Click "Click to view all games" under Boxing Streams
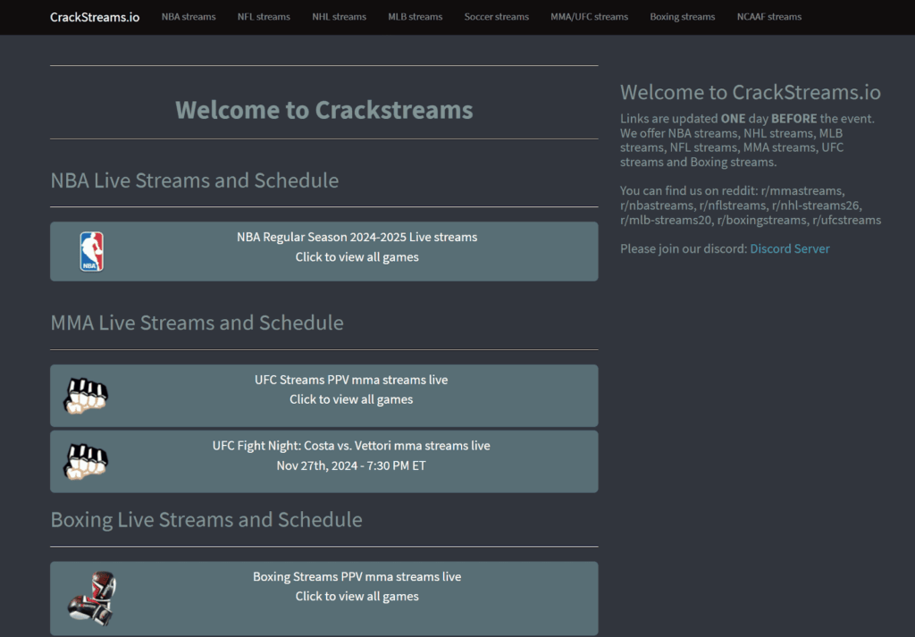 (x=357, y=596)
